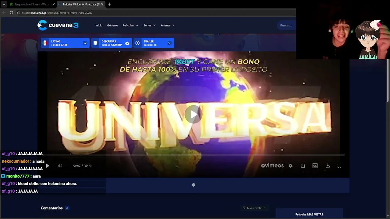The height and width of the screenshot is (219, 390).
Task: Open the Más recientes comments sort dropdown
Action: click(255, 208)
